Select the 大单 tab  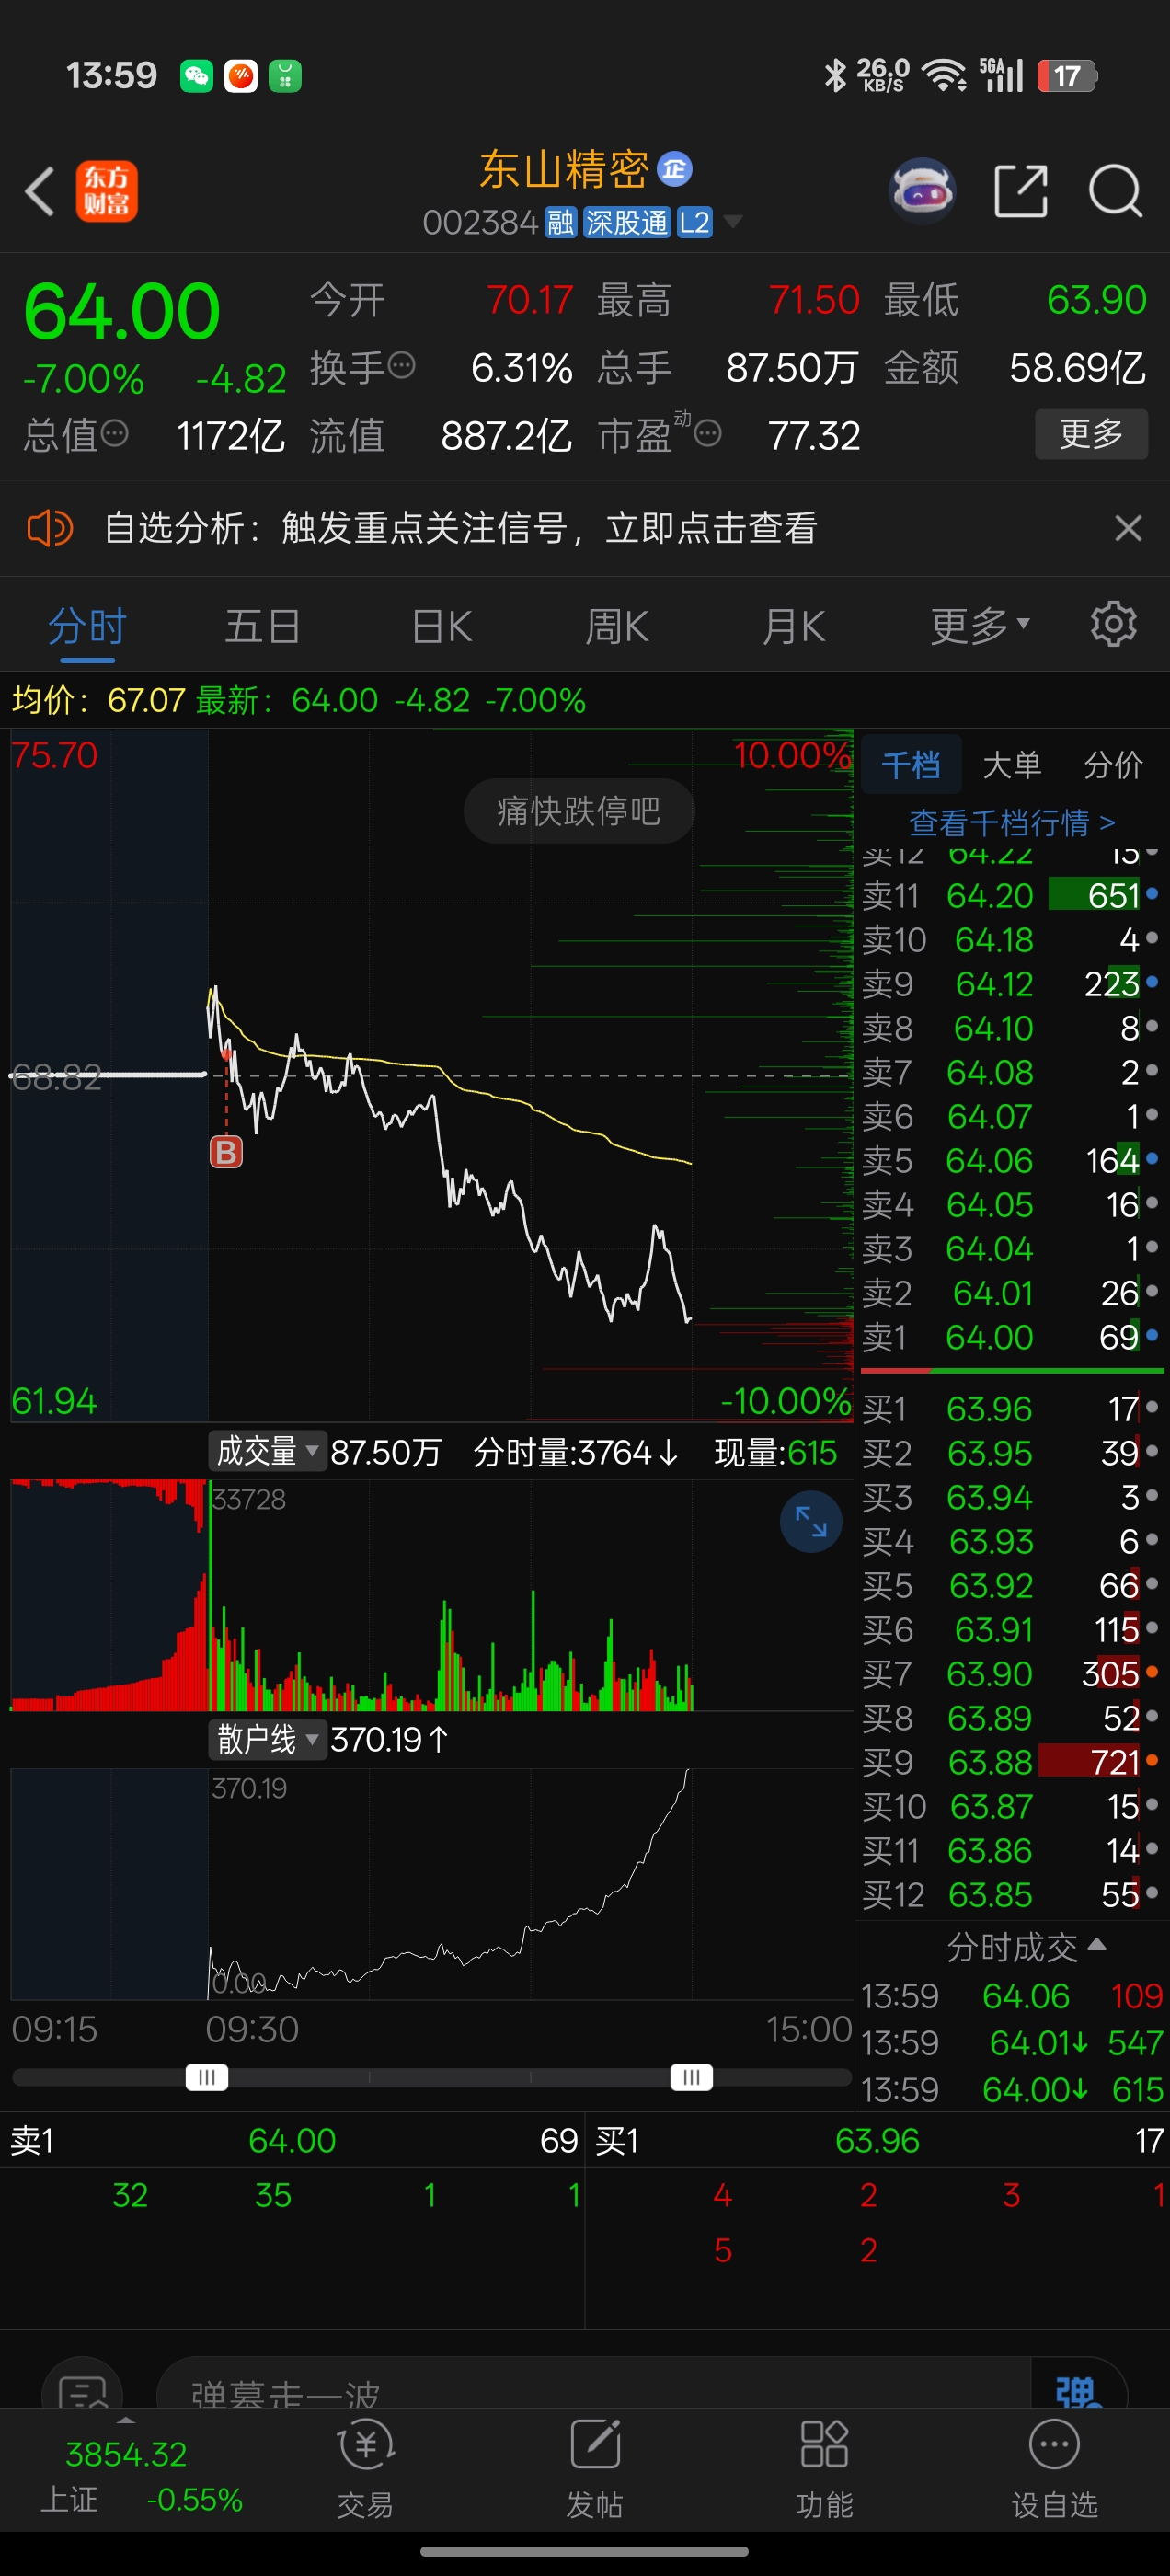pos(1012,765)
